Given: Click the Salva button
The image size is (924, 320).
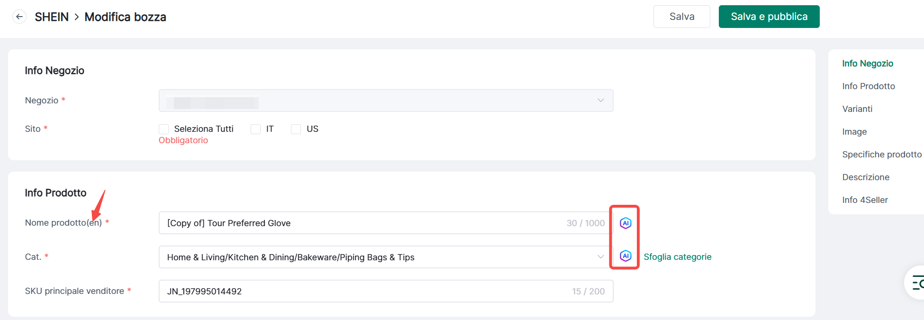Looking at the screenshot, I should [681, 17].
